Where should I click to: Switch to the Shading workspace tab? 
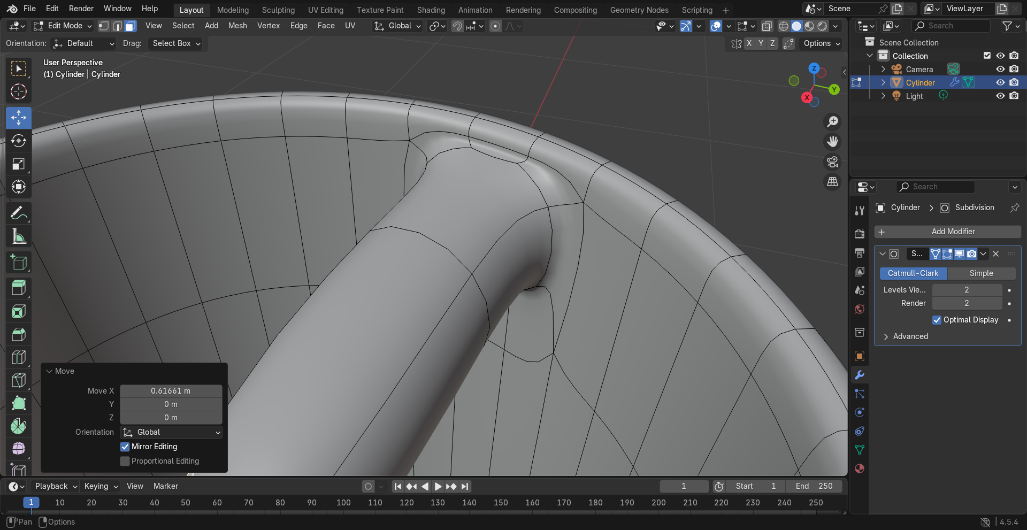coord(431,10)
